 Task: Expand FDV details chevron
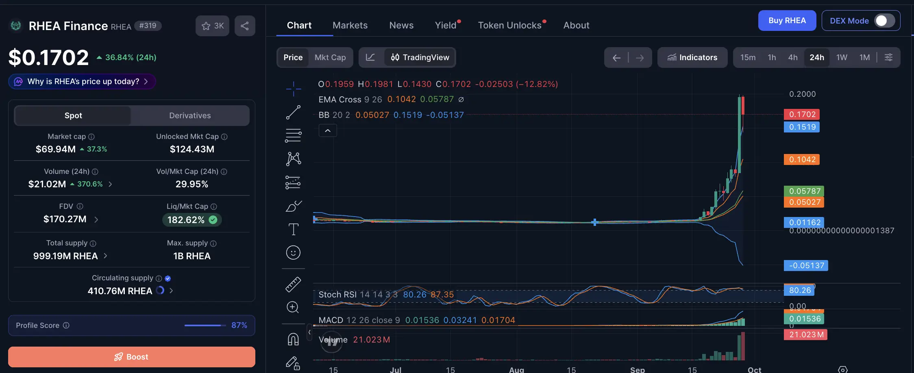tap(96, 219)
